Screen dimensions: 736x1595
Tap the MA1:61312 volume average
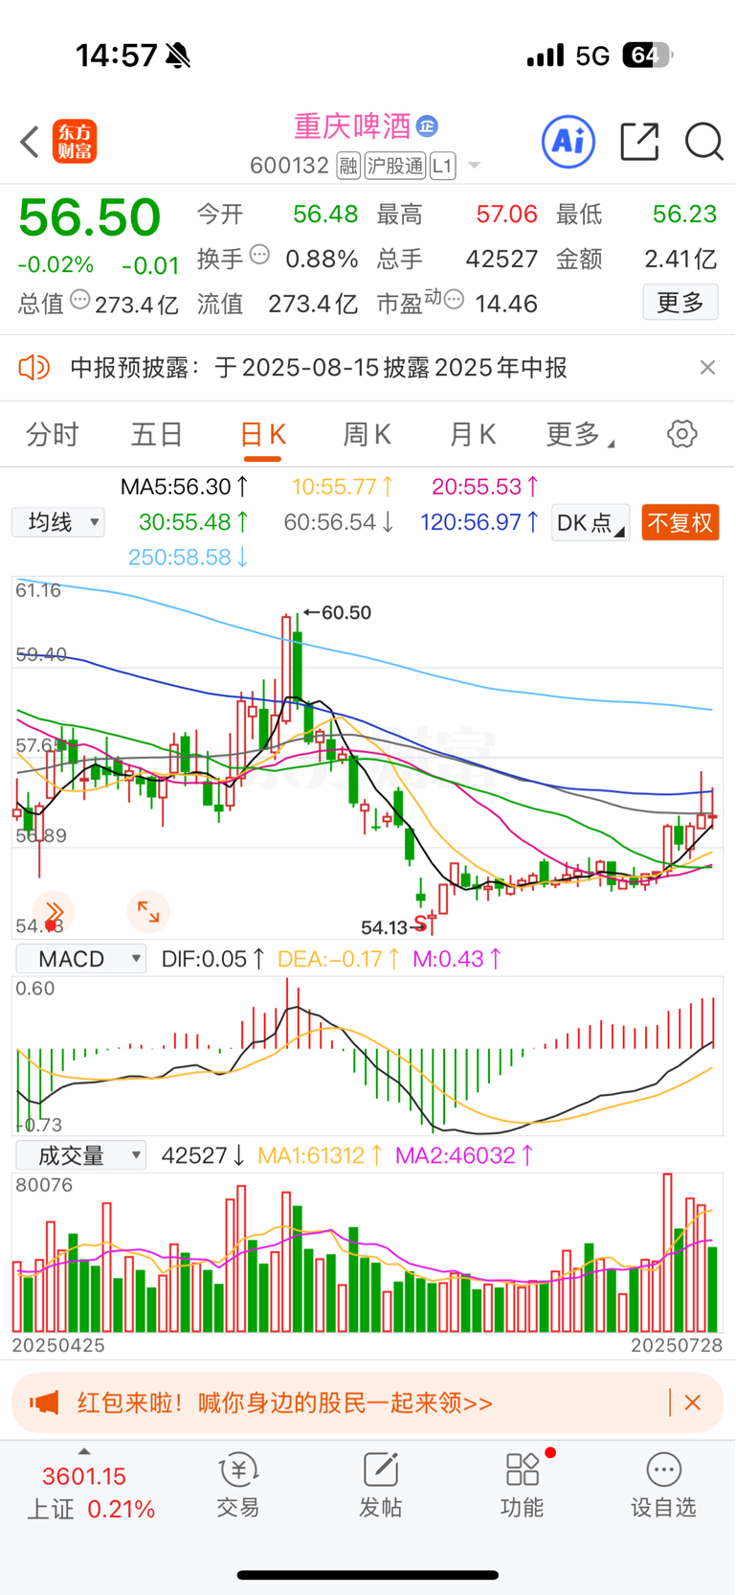[x=322, y=1155]
